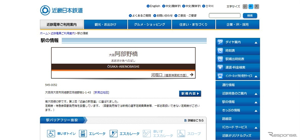The height and width of the screenshot is (140, 300).
Task: Select the 車いすトイレ wheelchair toilet icon
Action: 51,133
